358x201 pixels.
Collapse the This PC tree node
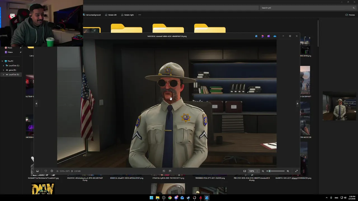click(x=2, y=61)
